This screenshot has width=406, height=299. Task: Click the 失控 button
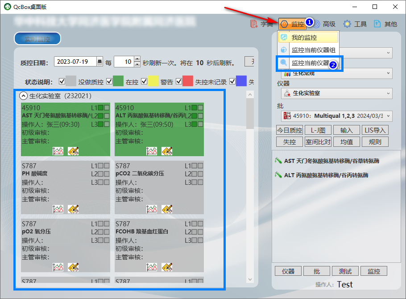pos(290,142)
